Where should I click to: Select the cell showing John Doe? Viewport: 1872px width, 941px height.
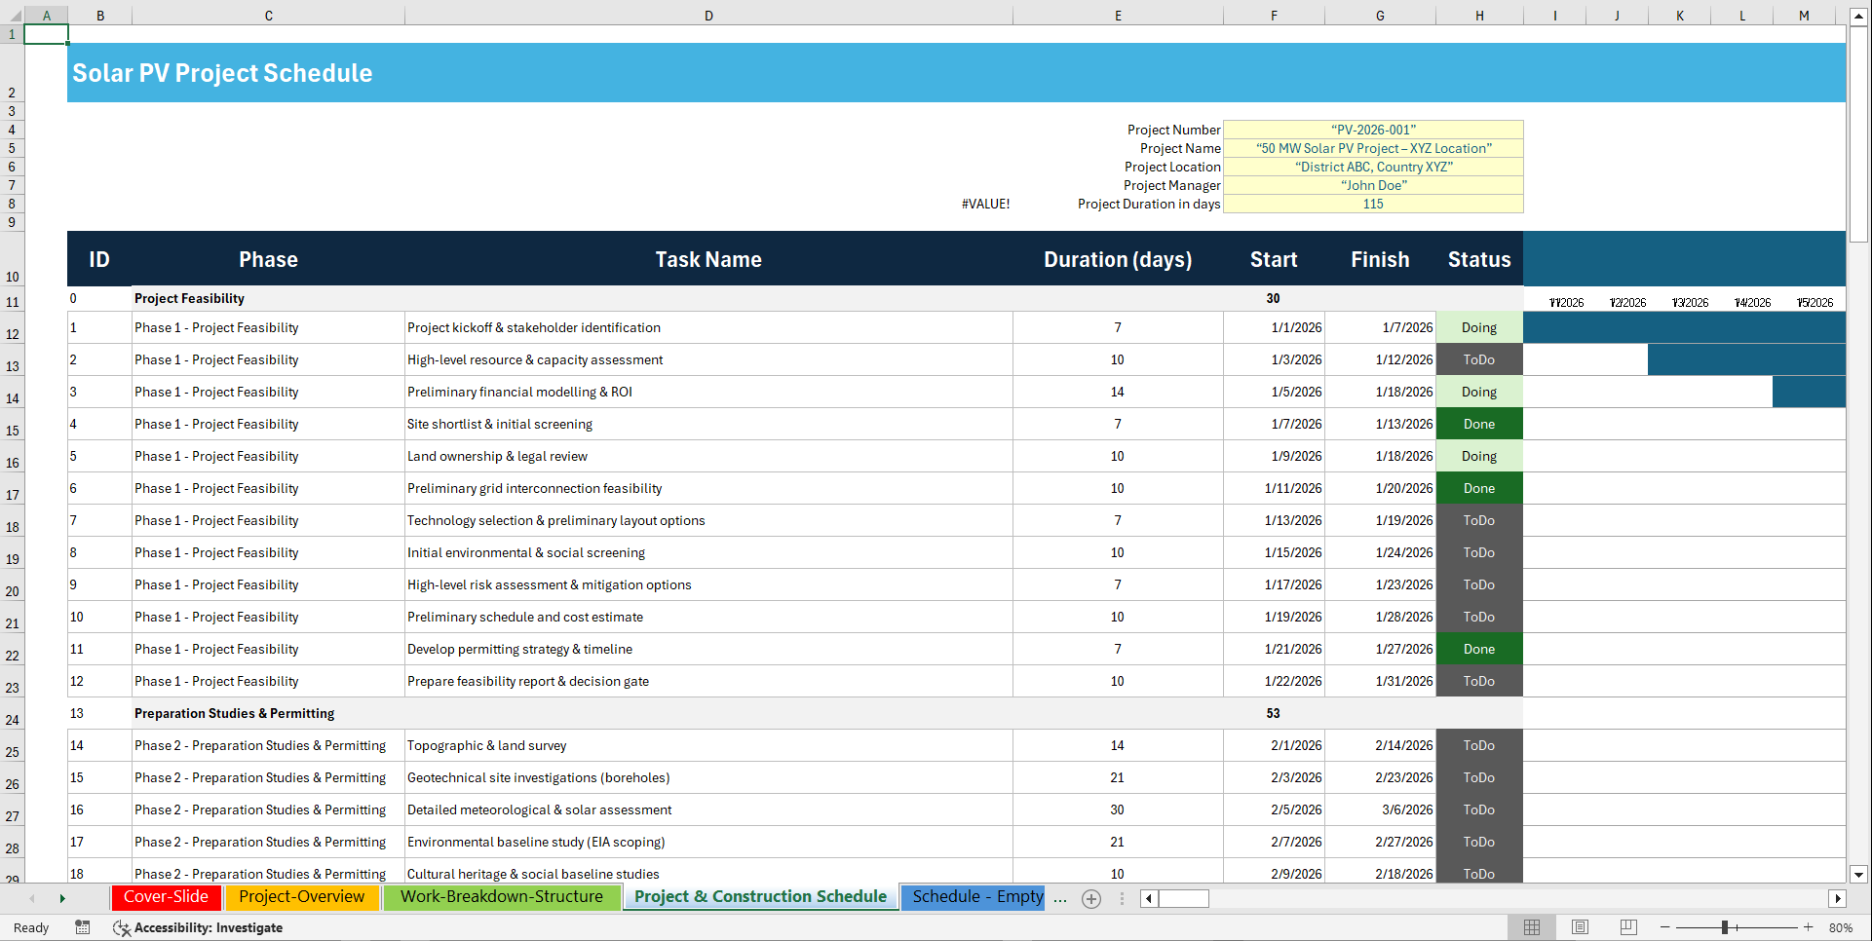tap(1373, 185)
